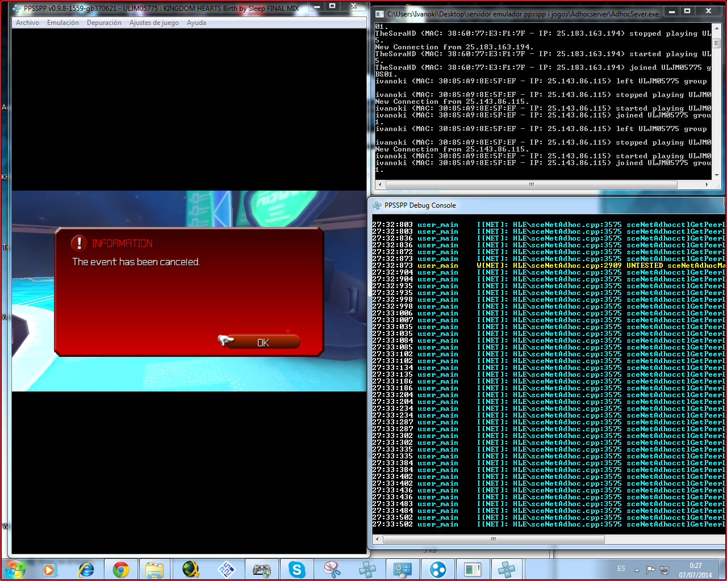
Task: Open the Action Center flag icon
Action: coord(651,569)
